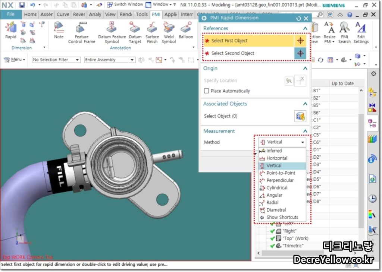The image size is (382, 272).
Task: Switch to the Tools ribbon tab
Action: pyautogui.click(x=141, y=15)
